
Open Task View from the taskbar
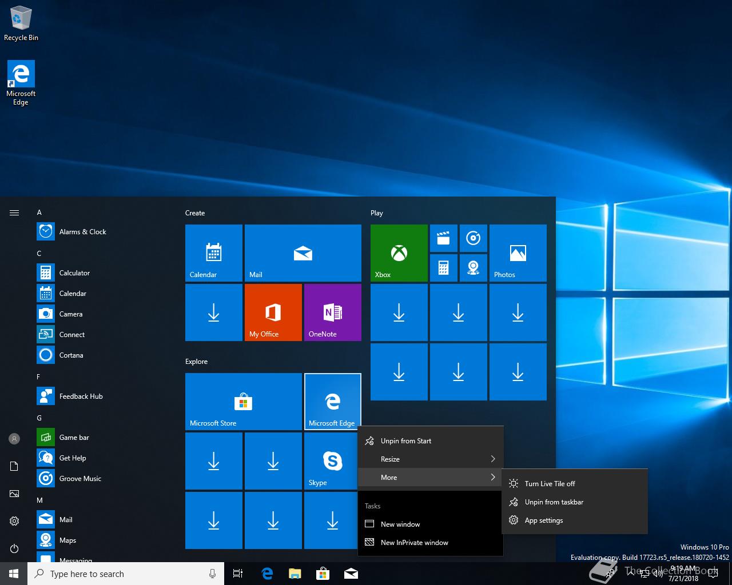coord(238,574)
